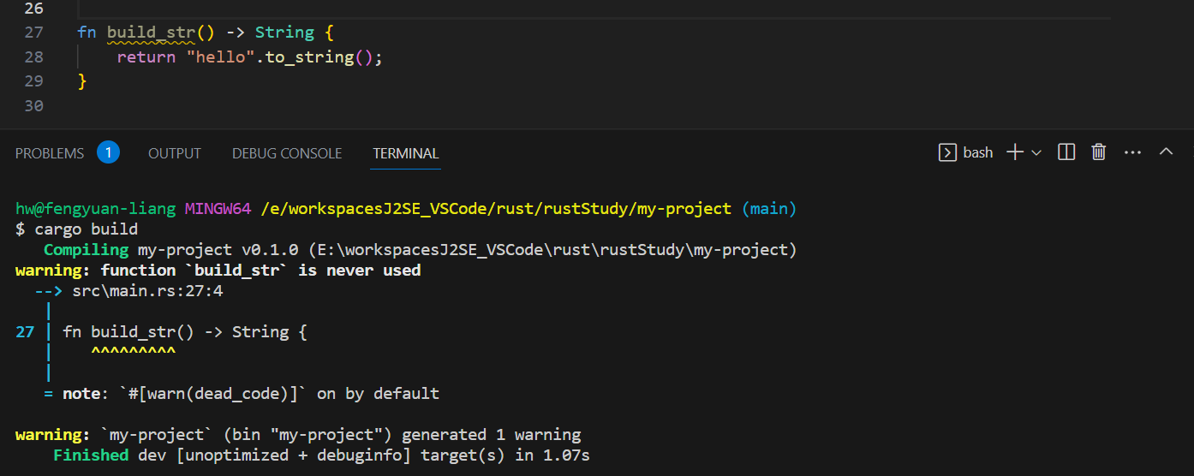Screen dimensions: 1194x476
Task: Select the TERMINAL tab
Action: 406,153
